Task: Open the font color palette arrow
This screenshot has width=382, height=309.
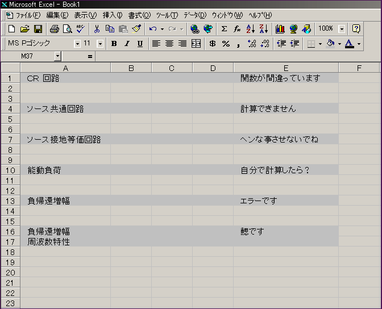Action: (x=359, y=43)
